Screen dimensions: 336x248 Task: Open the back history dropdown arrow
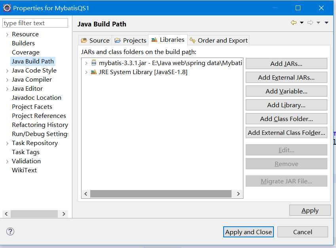[302, 22]
